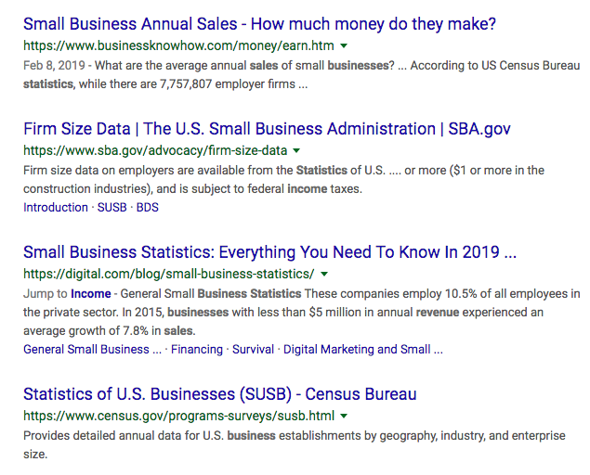Open the Survival sitelink
This screenshot has height=475, width=590.
(253, 350)
